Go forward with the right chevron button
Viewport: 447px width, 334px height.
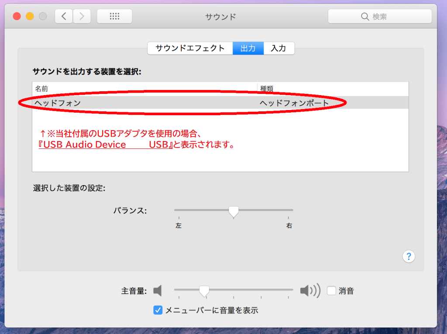tap(82, 16)
